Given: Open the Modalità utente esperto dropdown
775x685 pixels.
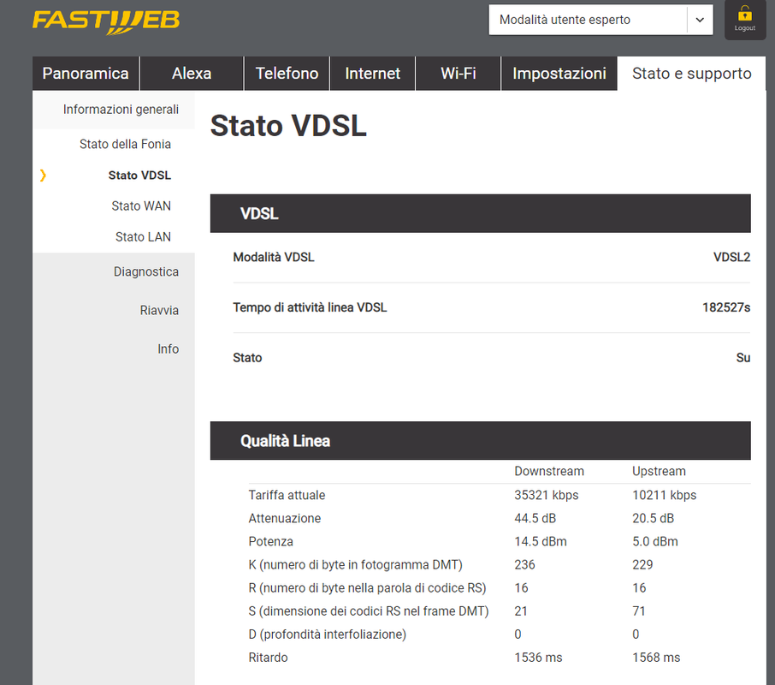Looking at the screenshot, I should point(600,20).
